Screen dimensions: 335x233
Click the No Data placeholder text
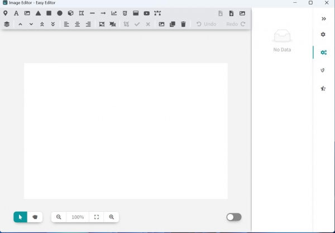point(282,50)
